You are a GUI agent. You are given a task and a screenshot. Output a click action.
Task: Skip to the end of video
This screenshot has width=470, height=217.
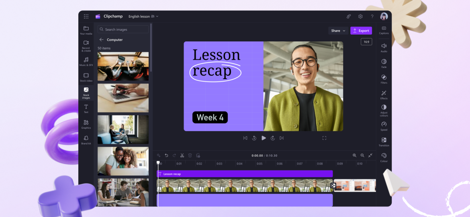click(x=282, y=138)
